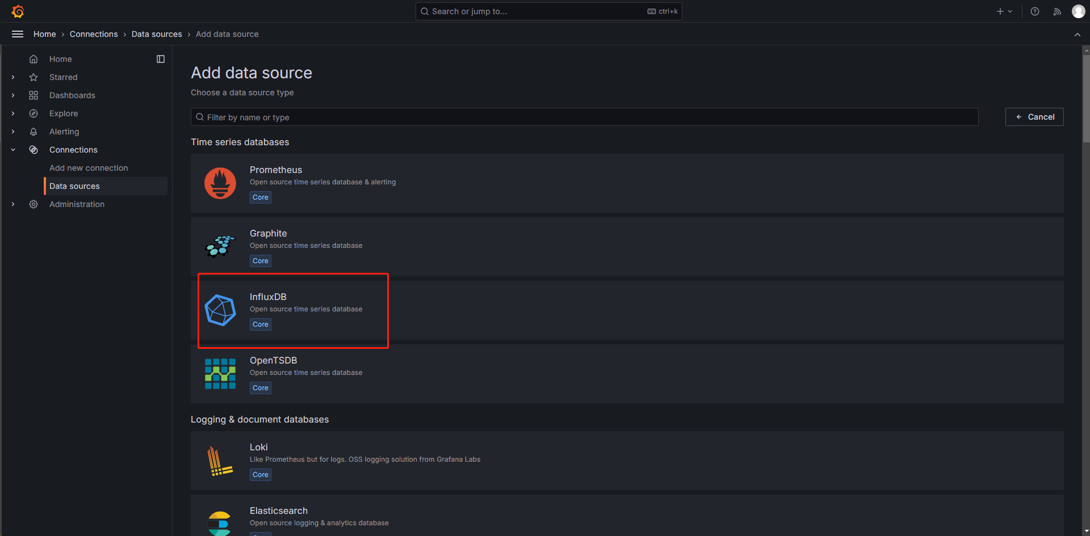The width and height of the screenshot is (1090, 536).
Task: Click the Core badge under Prometheus
Action: [x=261, y=197]
